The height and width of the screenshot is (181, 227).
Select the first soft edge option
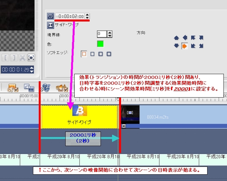(x=84, y=54)
